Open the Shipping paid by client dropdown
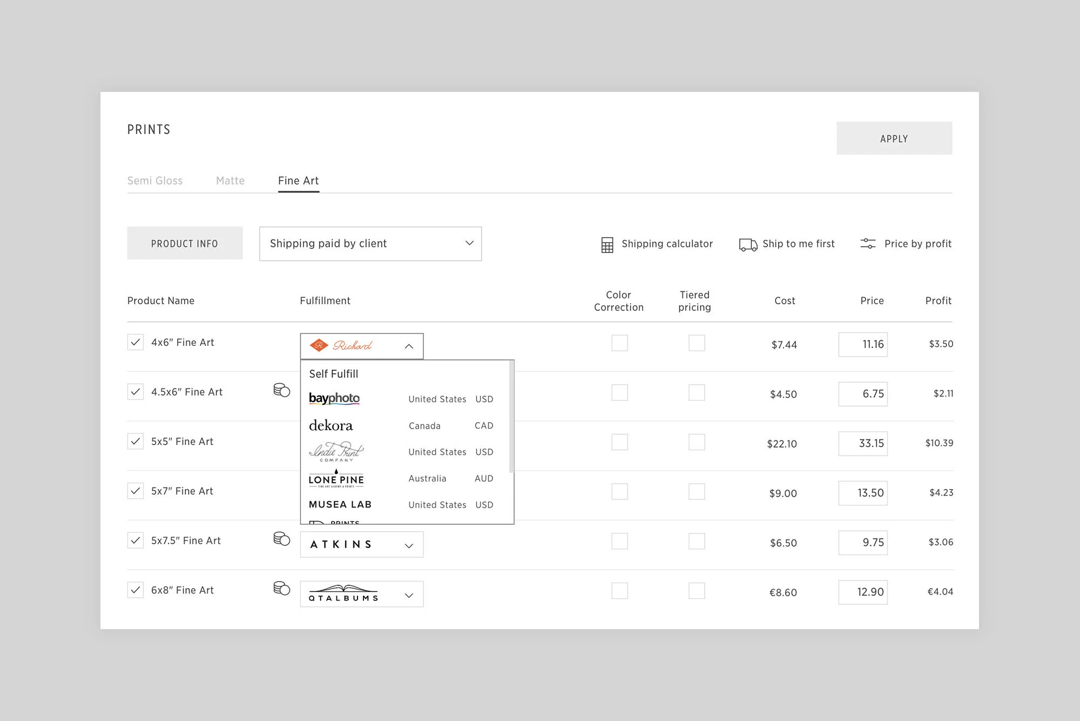Screen dimensions: 1080x721 [370, 244]
